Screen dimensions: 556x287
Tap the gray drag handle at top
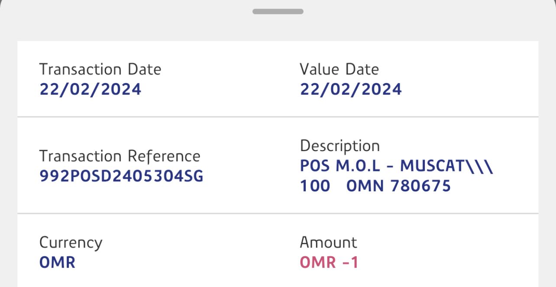tap(278, 11)
